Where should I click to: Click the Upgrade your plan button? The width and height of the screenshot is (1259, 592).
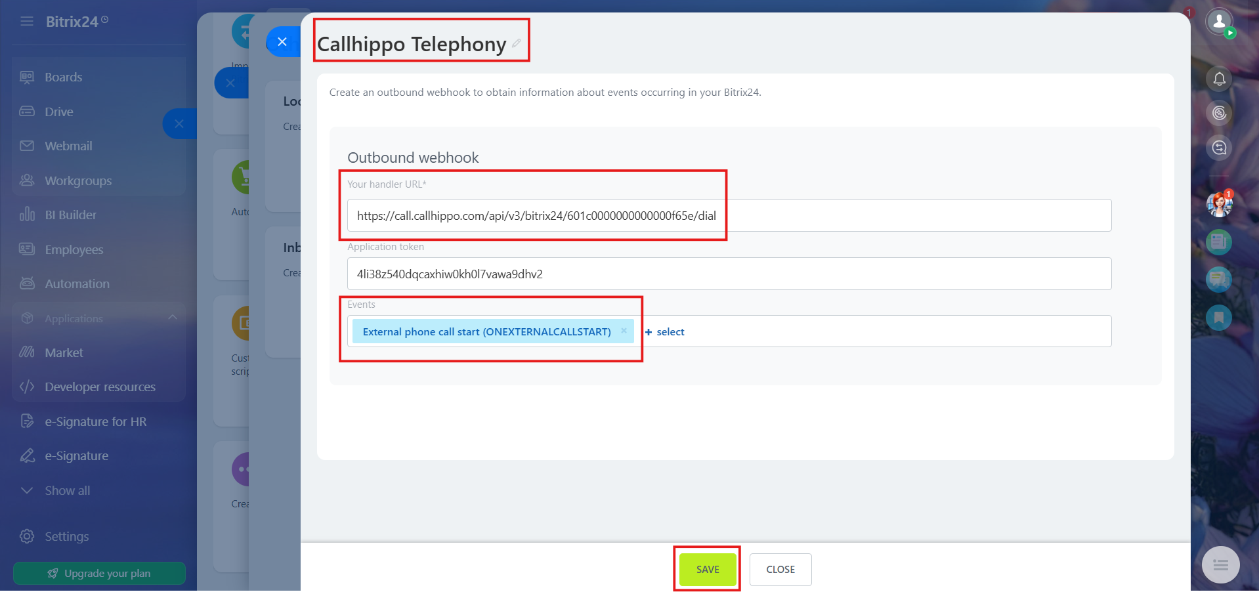coord(99,573)
